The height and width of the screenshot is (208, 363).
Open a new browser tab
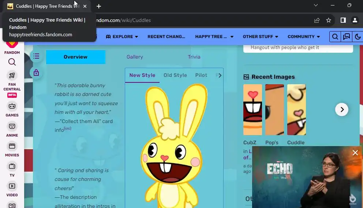coord(99,6)
